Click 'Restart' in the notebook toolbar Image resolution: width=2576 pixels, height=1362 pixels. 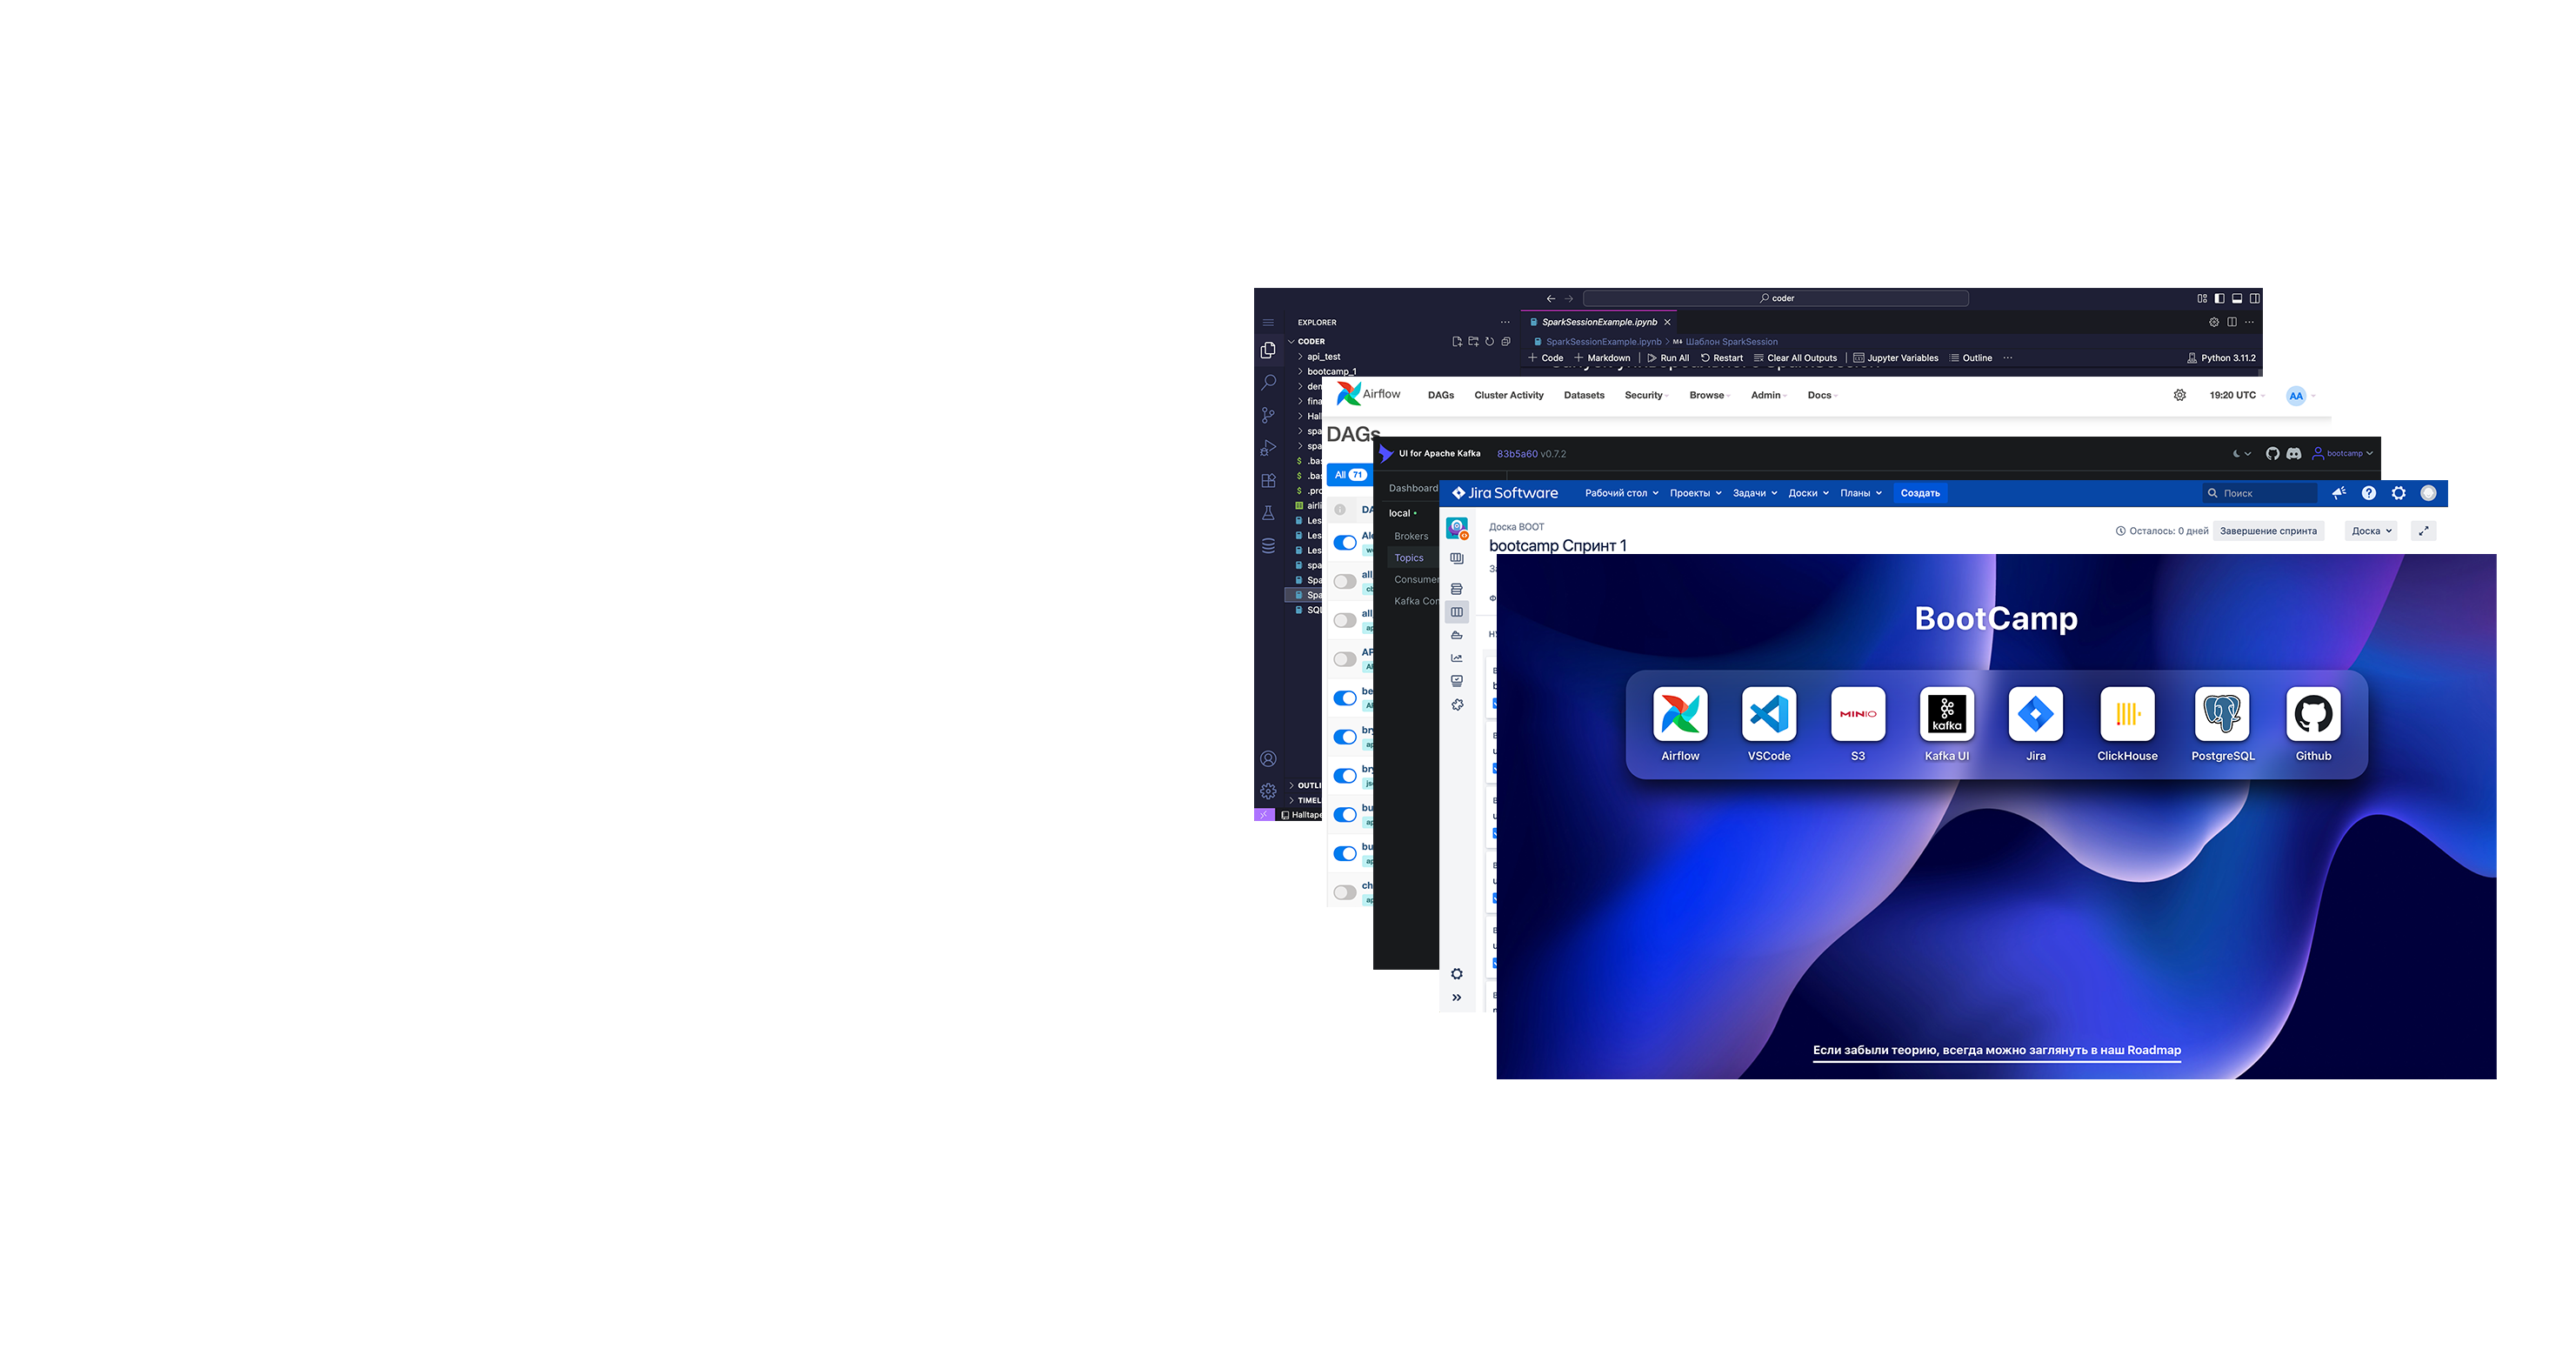pyautogui.click(x=1721, y=358)
